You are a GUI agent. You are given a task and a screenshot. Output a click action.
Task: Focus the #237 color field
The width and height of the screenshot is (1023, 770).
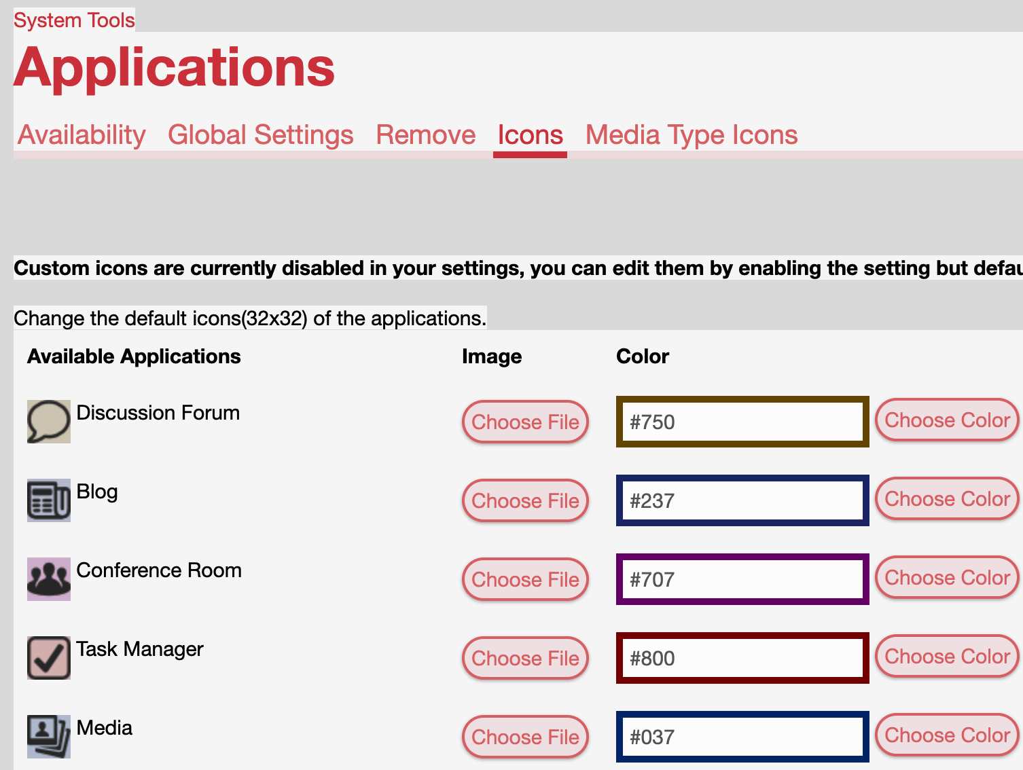coord(742,500)
